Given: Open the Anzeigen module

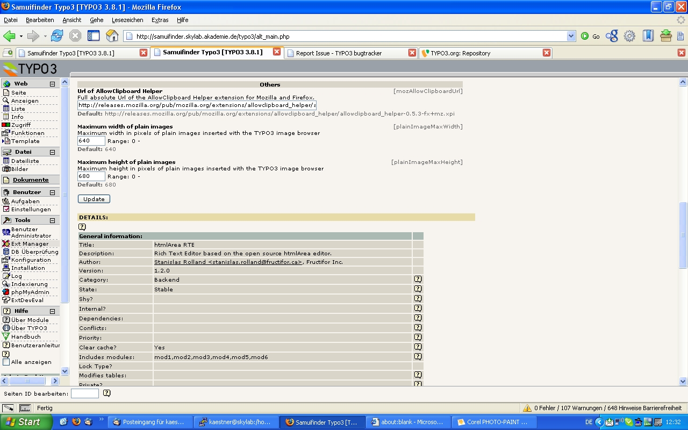Looking at the screenshot, I should coord(24,101).
